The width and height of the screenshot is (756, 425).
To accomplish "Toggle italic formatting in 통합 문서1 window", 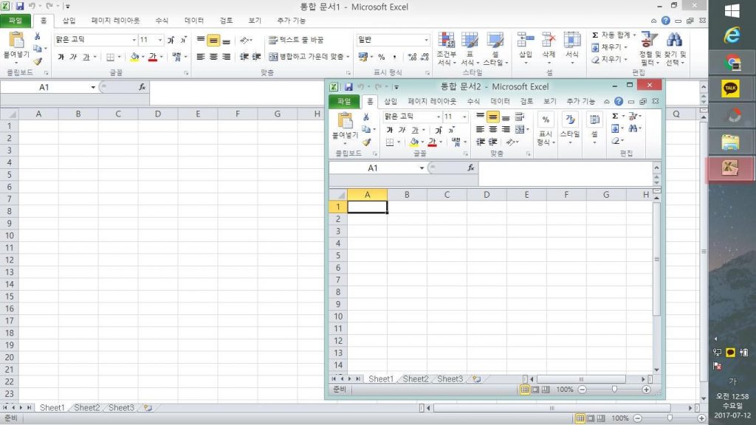I will point(73,57).
